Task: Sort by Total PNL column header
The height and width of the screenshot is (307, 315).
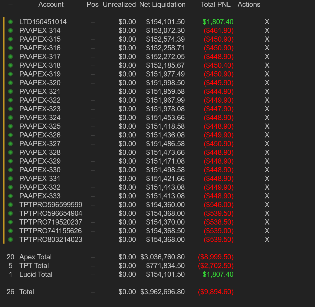Action: coord(216,4)
